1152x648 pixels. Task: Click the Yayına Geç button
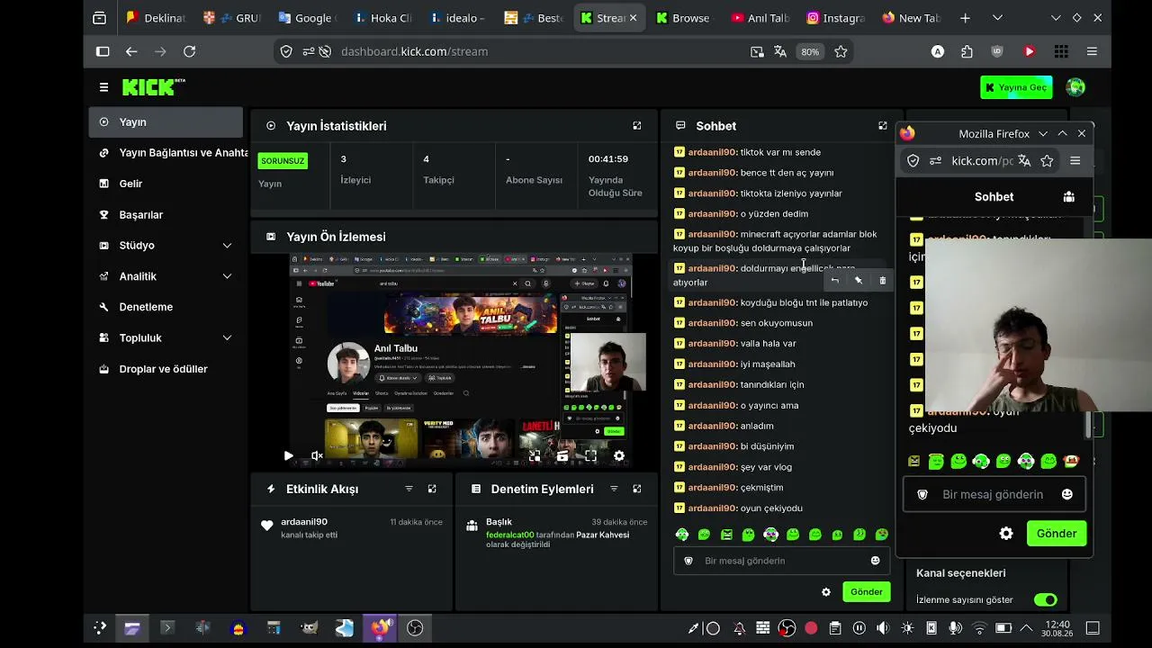coord(1016,87)
